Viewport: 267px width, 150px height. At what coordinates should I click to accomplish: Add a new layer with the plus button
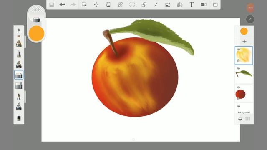click(244, 42)
